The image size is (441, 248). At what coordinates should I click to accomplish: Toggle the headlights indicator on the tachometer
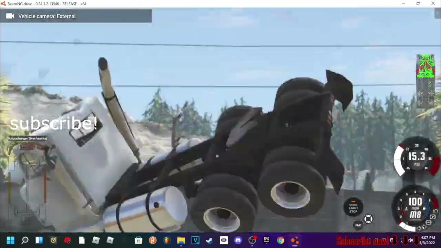pyautogui.click(x=435, y=211)
